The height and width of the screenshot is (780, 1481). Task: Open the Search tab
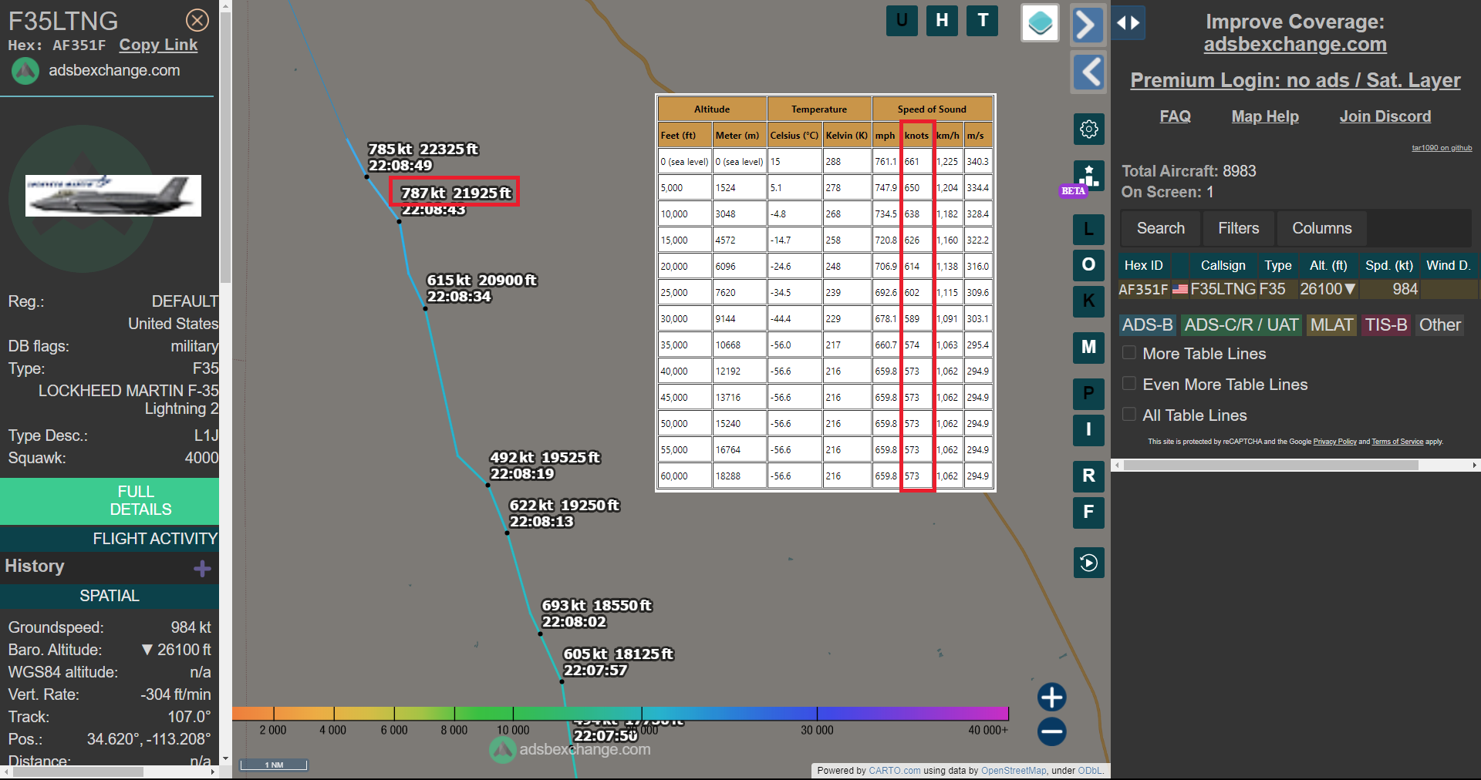1160,229
